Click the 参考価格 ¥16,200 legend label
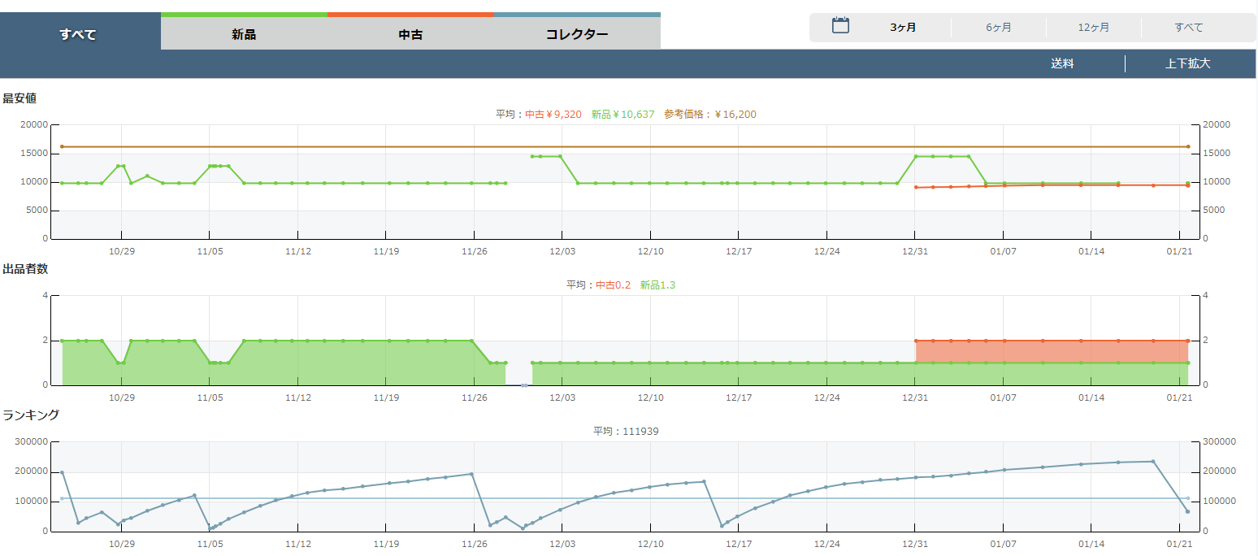This screenshot has width=1258, height=556. click(709, 115)
